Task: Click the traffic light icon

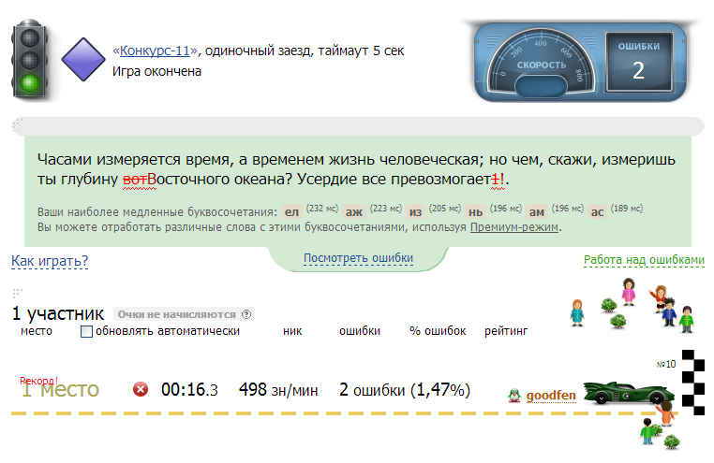Action: [x=30, y=59]
